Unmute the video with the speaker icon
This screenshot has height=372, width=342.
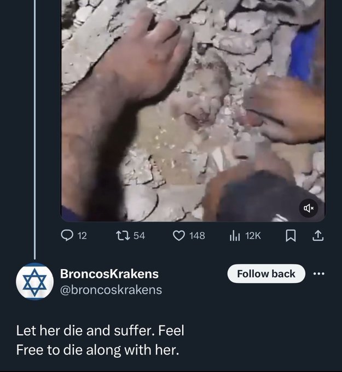(x=308, y=208)
